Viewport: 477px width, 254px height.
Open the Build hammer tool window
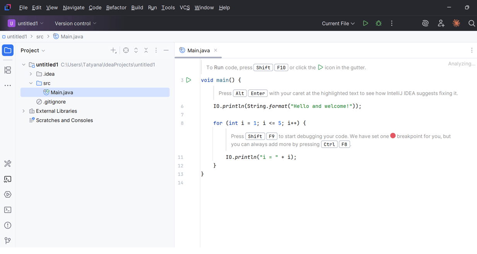click(x=8, y=164)
